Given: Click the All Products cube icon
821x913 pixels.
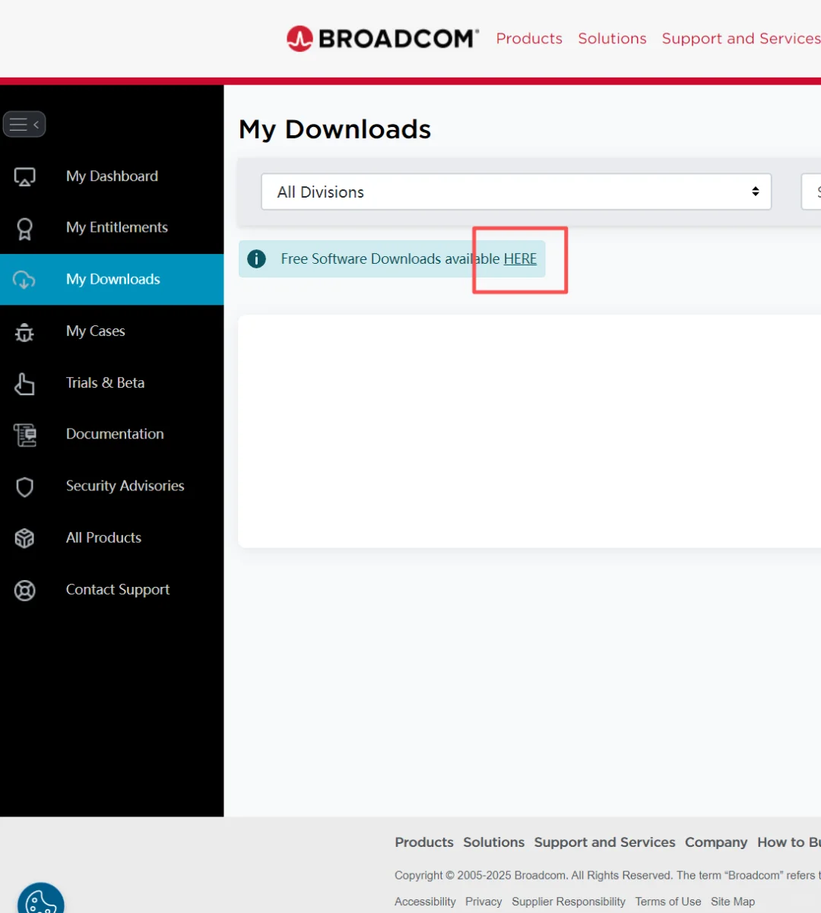Looking at the screenshot, I should 24,538.
